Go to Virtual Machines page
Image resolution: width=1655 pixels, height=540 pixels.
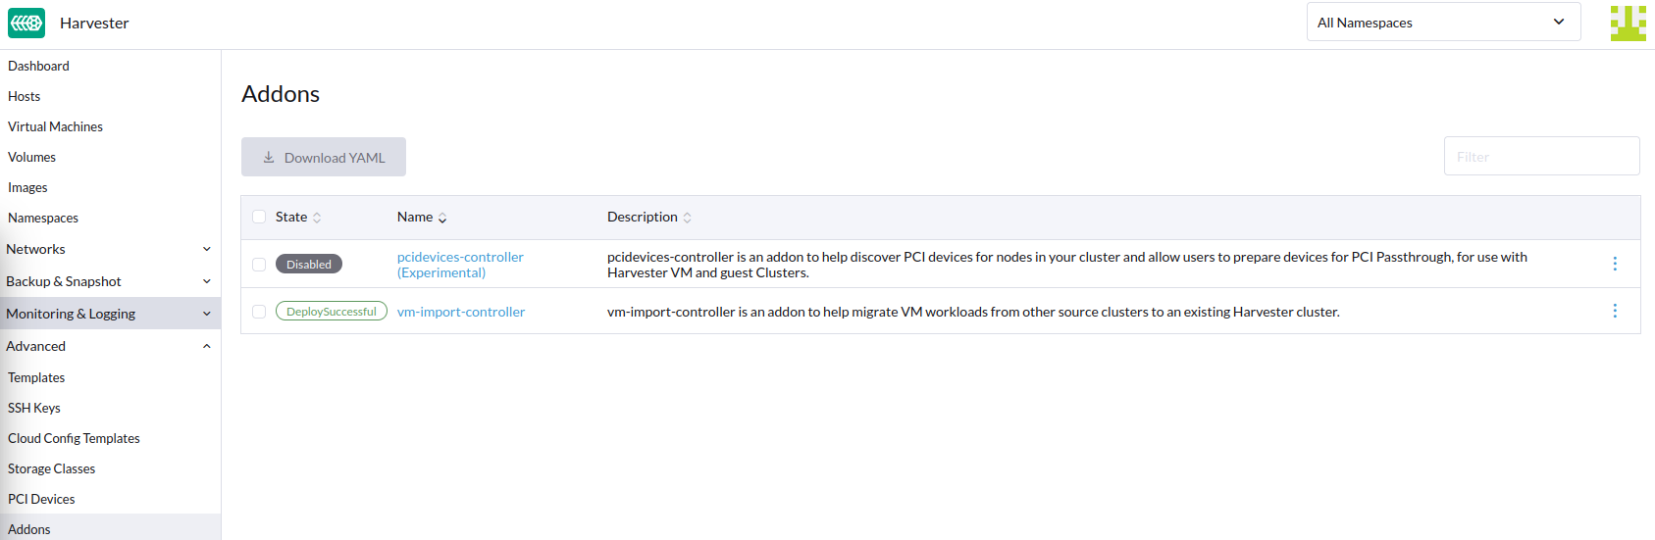(x=55, y=126)
